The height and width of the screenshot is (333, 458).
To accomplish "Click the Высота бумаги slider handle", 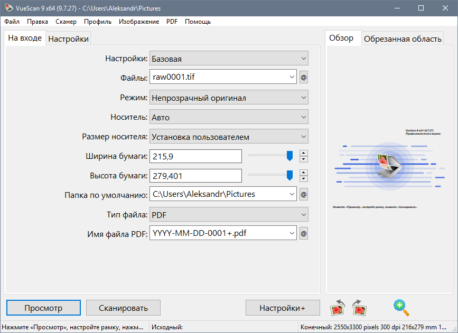I will (x=289, y=175).
